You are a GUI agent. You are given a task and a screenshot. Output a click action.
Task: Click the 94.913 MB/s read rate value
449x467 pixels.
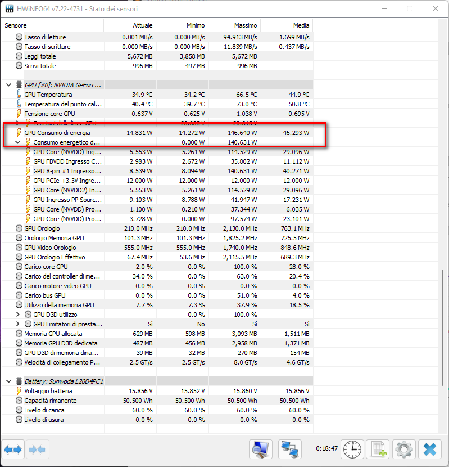coord(240,37)
